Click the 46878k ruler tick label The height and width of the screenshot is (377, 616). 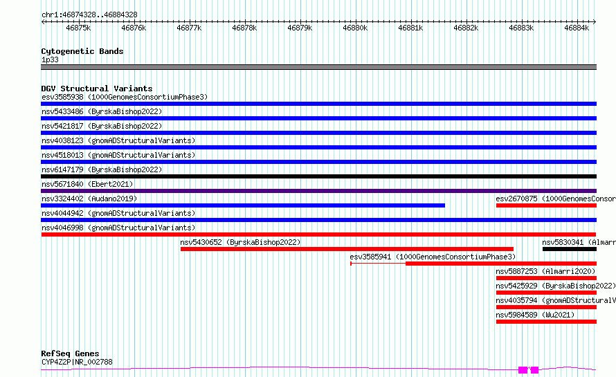[x=244, y=28]
